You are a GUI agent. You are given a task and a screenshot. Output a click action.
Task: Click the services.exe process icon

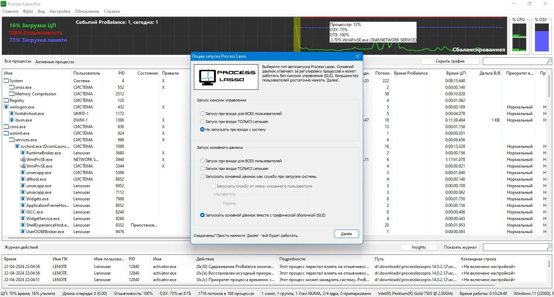click(12, 140)
